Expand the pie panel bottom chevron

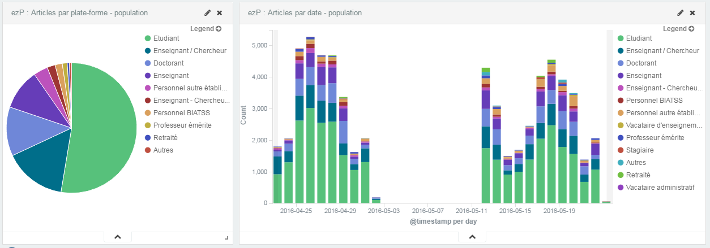click(x=118, y=237)
